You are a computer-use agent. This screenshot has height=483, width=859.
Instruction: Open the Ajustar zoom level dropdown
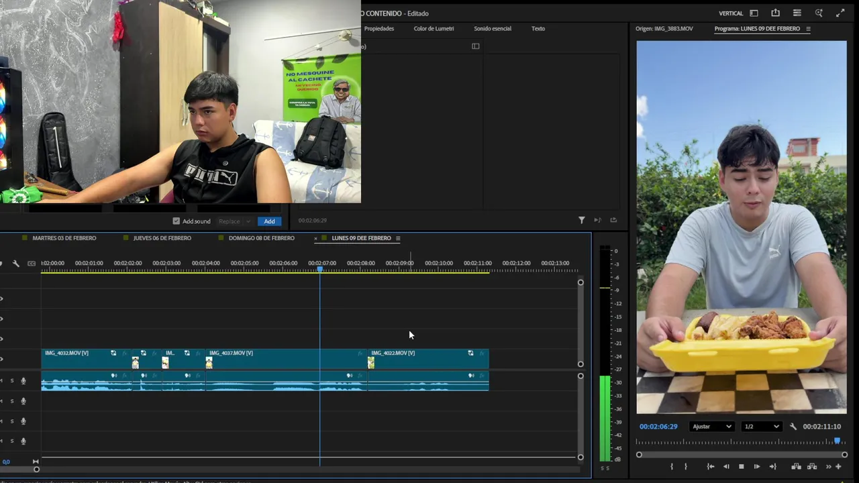711,427
